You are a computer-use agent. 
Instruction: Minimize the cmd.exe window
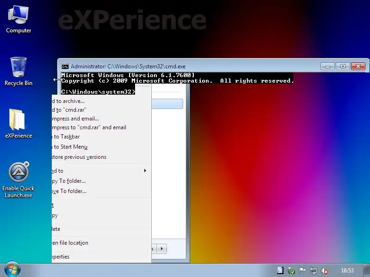(x=327, y=66)
